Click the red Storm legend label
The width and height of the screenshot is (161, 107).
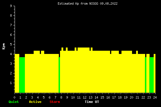click(55, 102)
